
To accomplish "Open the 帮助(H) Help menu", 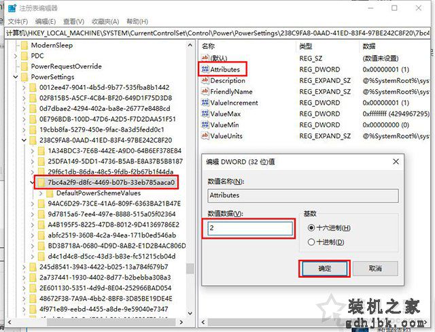I will pyautogui.click(x=137, y=21).
